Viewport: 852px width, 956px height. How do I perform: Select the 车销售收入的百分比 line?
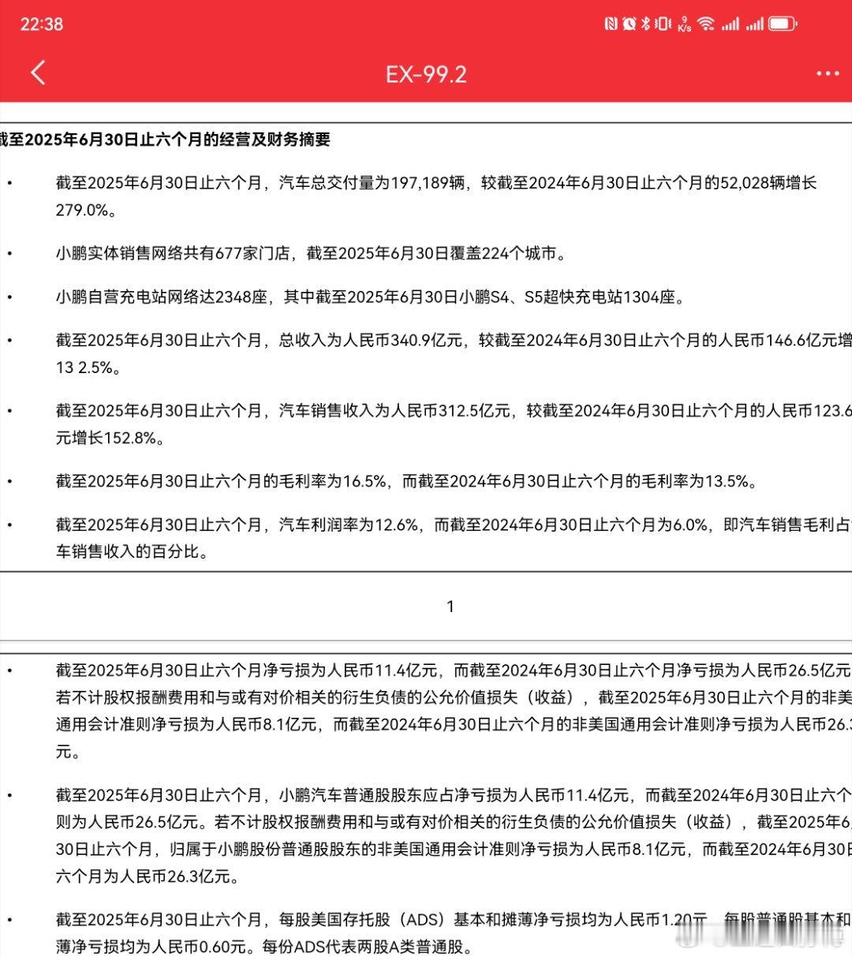tap(132, 551)
